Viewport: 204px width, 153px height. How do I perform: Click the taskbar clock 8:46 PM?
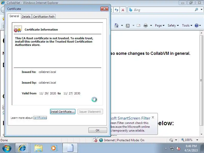click(191, 146)
